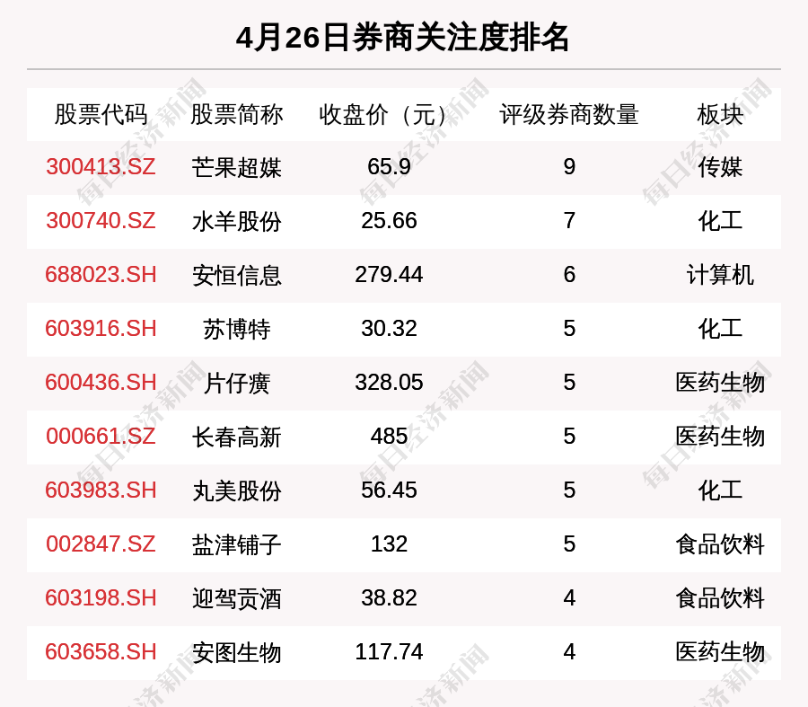
Task: Click sector 传媒 in 芒果超媒 row
Action: pyautogui.click(x=720, y=168)
